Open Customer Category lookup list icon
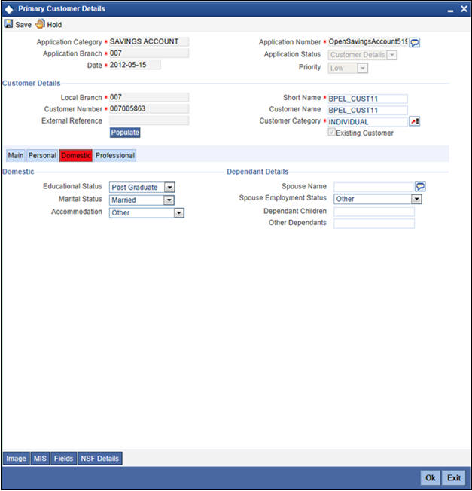 coord(414,121)
